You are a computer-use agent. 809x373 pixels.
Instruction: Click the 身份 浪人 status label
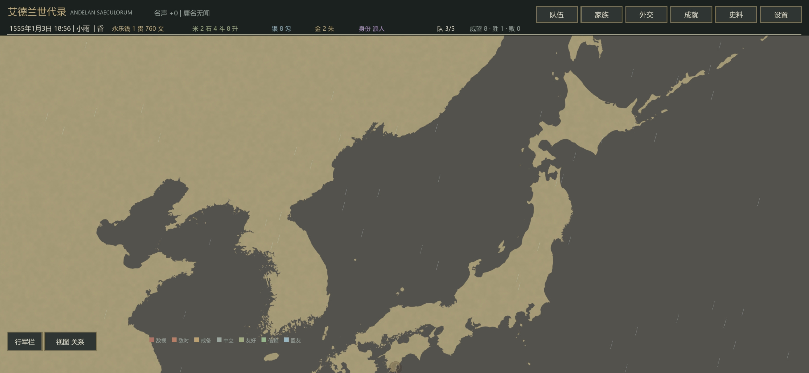372,29
